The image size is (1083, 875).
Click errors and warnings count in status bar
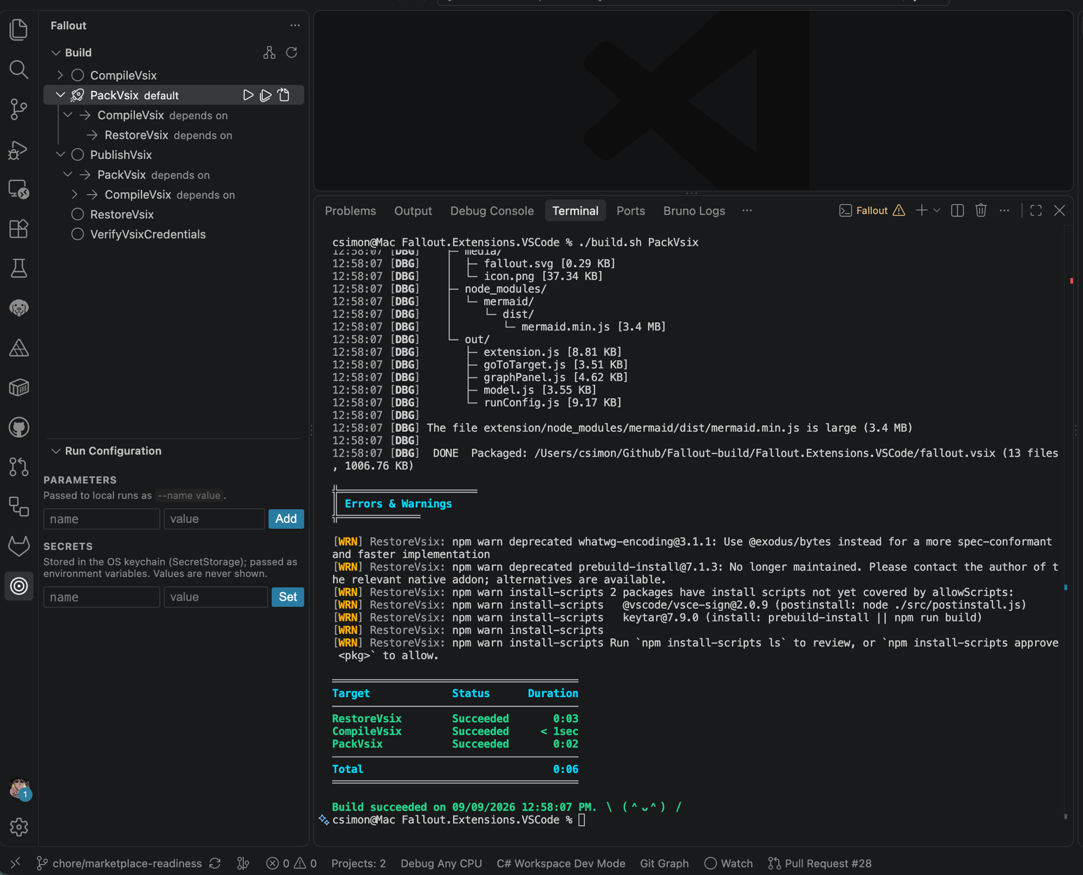[x=291, y=864]
